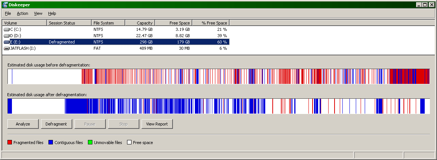The height and width of the screenshot is (160, 437).
Task: Click the Defragment button
Action: [56, 124]
